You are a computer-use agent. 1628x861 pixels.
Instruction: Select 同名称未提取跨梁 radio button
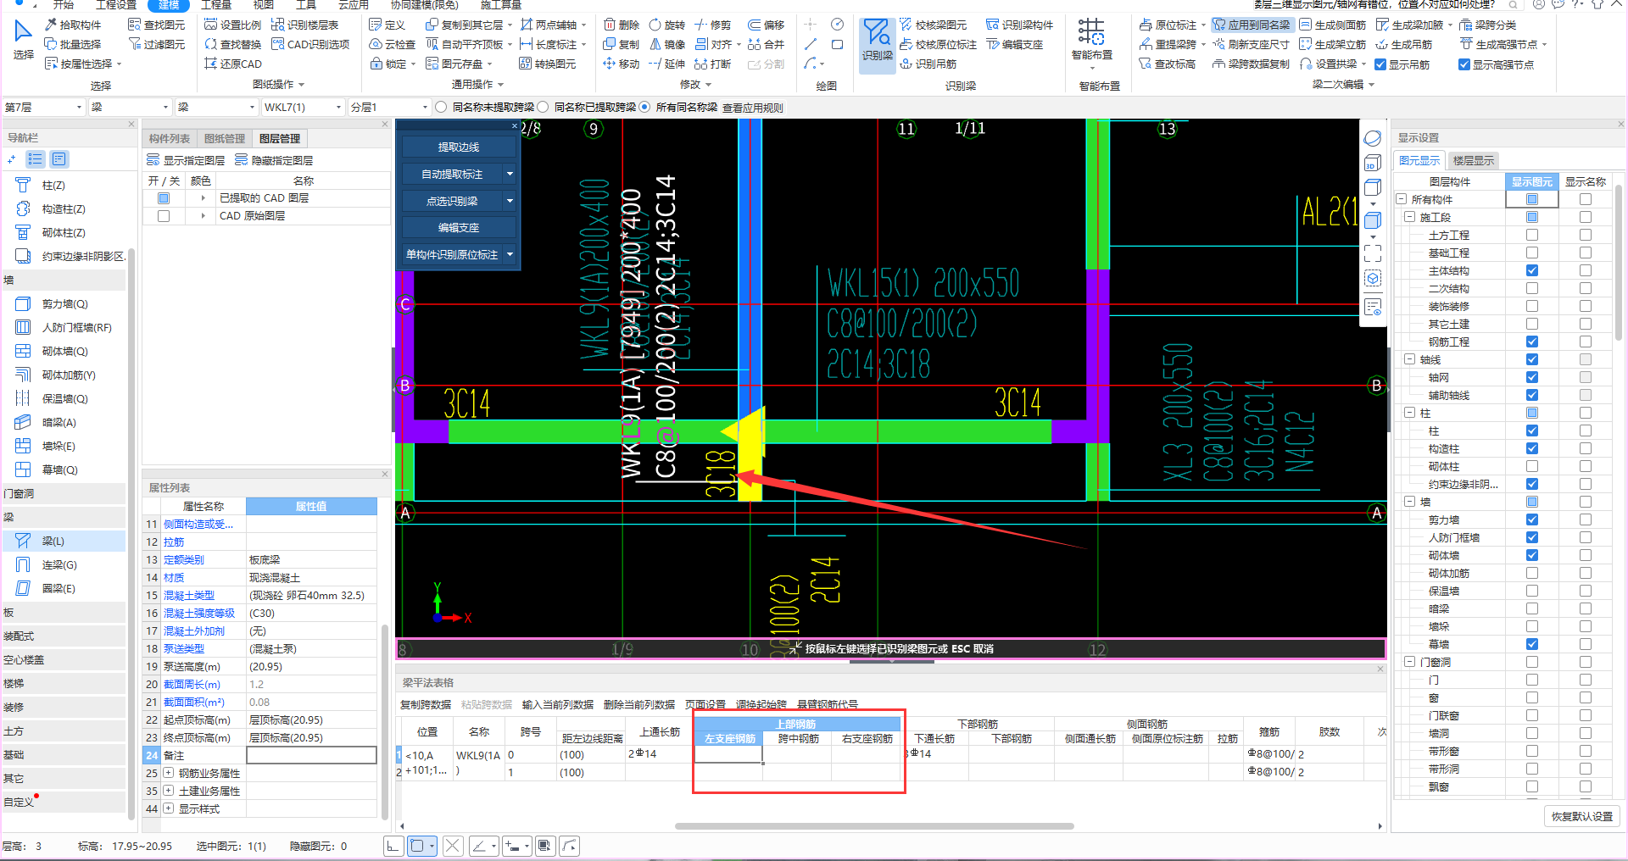[x=441, y=107]
